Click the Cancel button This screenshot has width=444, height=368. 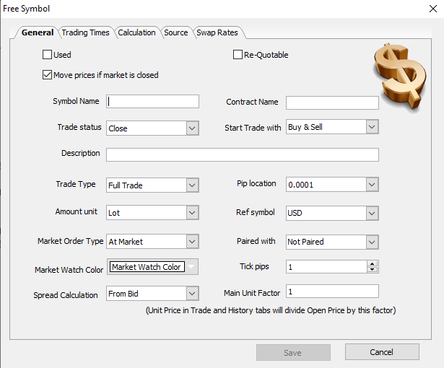(x=382, y=352)
